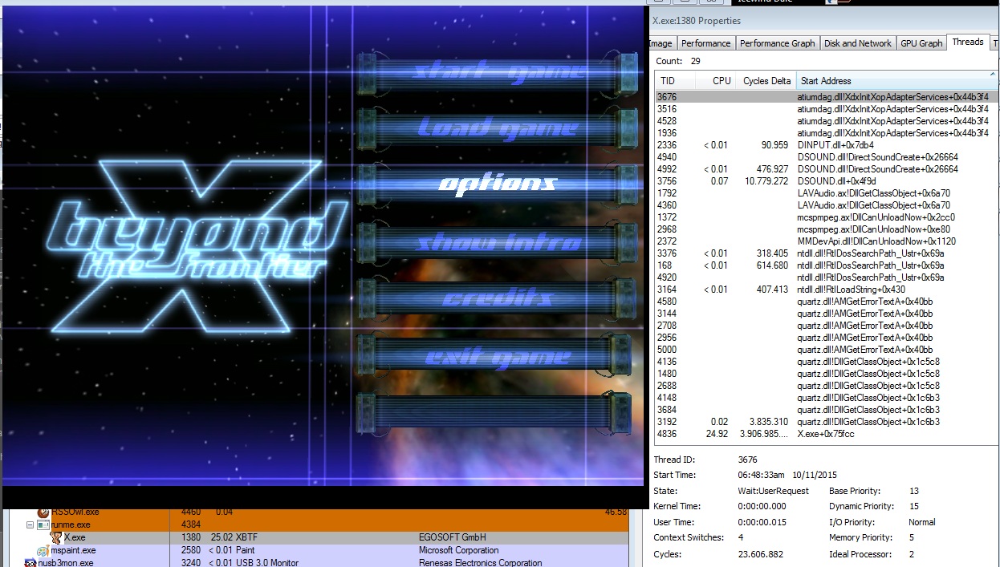Click the RSSOwl.exe process icon
Viewport: 1000px width, 567px height.
click(x=43, y=512)
